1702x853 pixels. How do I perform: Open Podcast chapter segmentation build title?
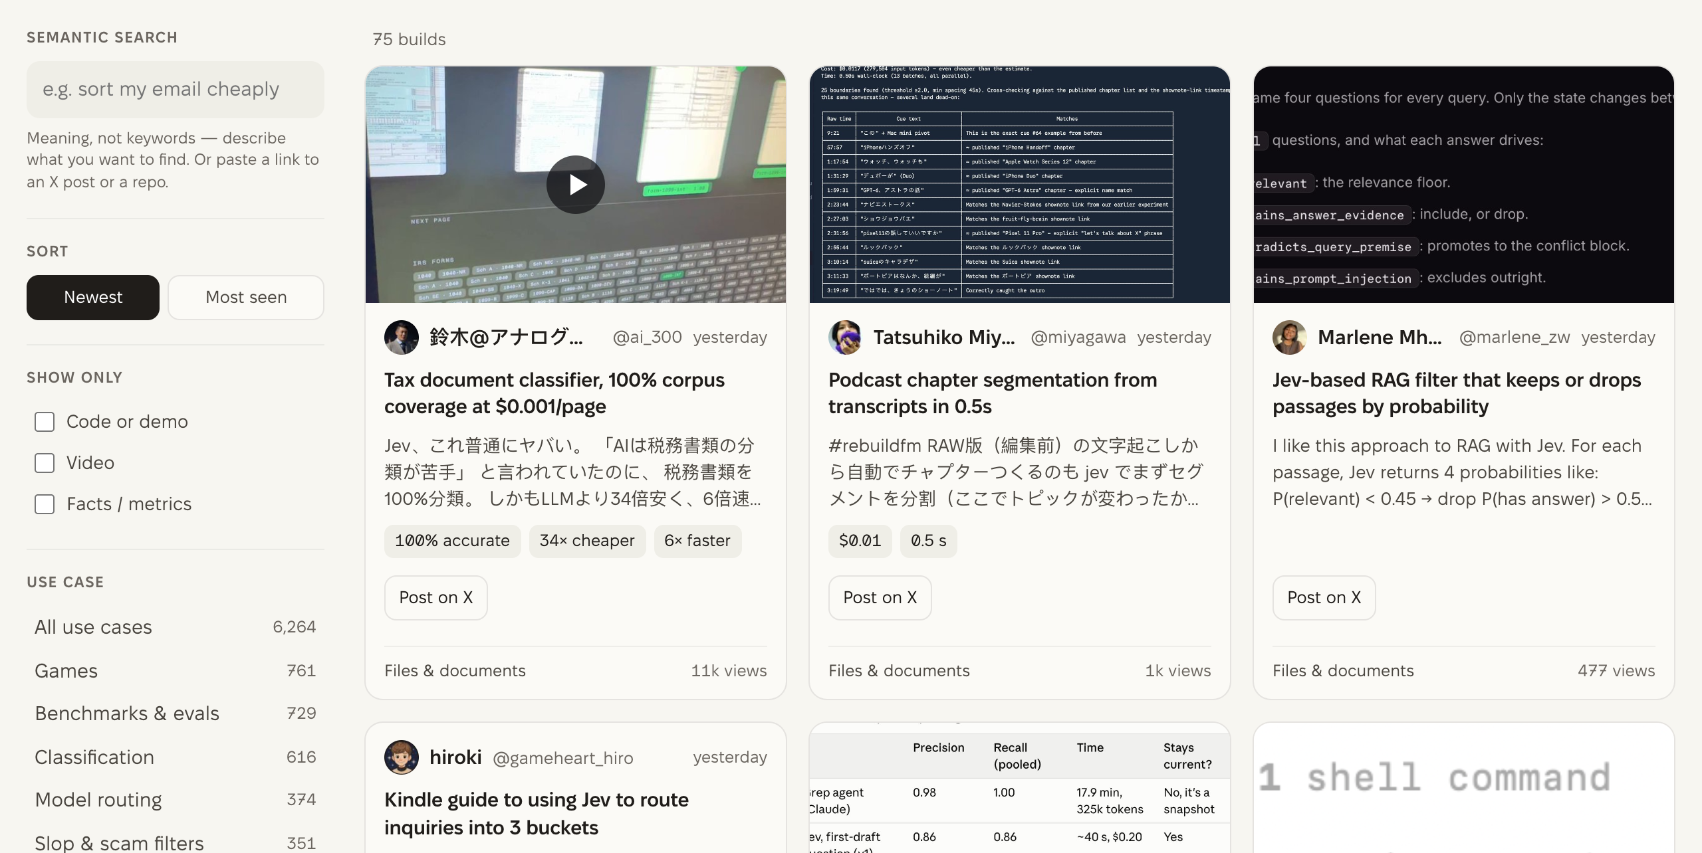pos(993,393)
